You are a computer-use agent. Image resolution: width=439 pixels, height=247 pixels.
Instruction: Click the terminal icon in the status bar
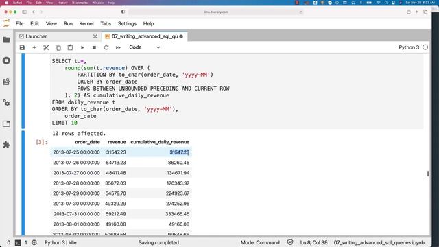(x=18, y=242)
